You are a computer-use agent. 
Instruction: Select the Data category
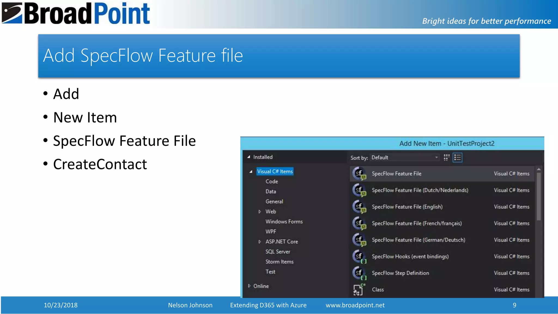point(271,192)
